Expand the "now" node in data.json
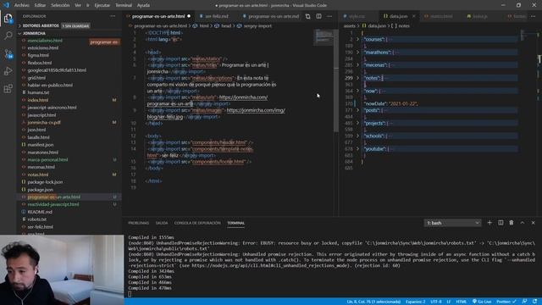This screenshot has height=305, width=542. tap(357, 91)
